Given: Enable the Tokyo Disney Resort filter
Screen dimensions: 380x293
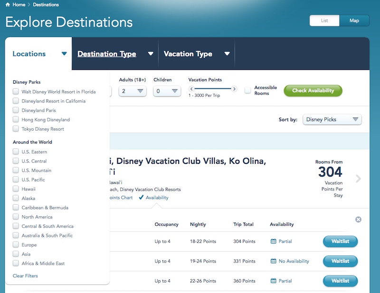Looking at the screenshot, I should [x=16, y=128].
